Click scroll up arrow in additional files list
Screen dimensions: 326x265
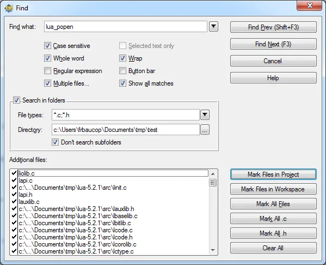(x=213, y=174)
